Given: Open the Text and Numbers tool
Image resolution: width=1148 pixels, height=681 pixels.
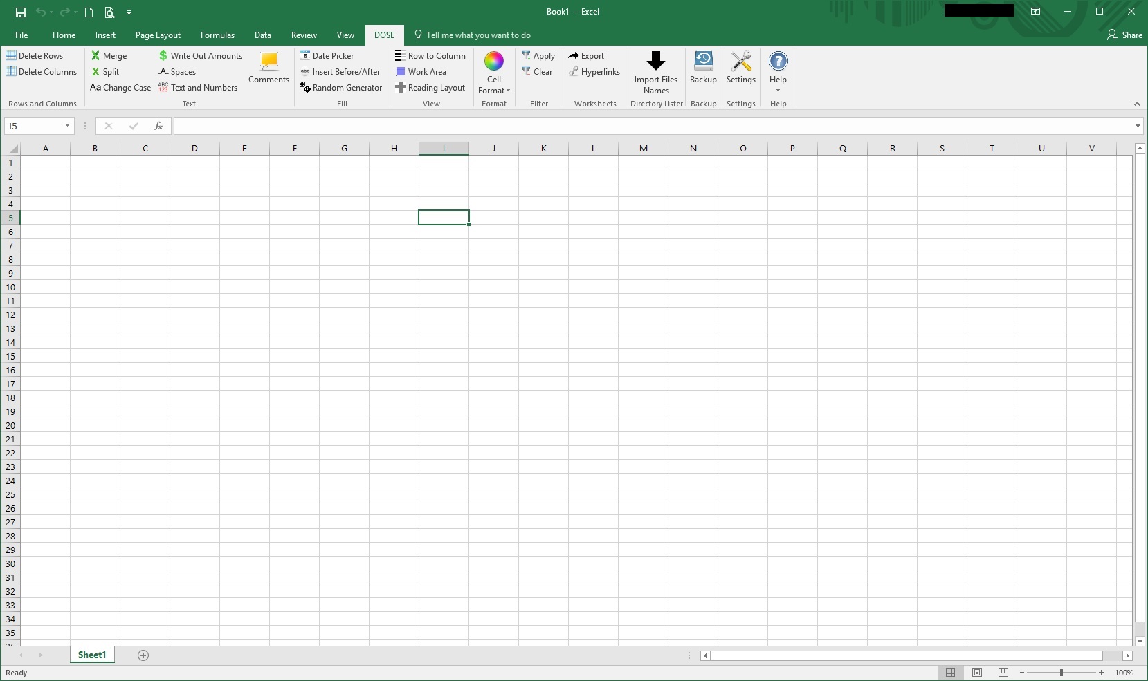Looking at the screenshot, I should click(198, 87).
